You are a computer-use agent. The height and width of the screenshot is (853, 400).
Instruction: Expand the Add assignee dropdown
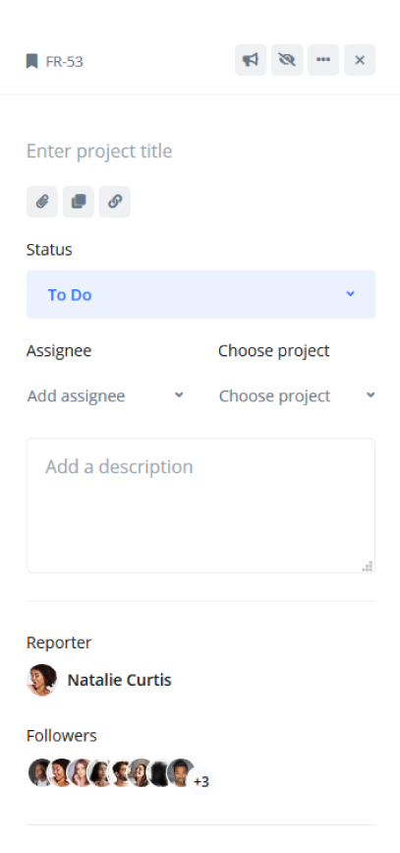pyautogui.click(x=105, y=396)
